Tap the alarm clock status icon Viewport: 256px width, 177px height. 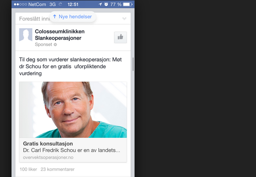pyautogui.click(x=106, y=4)
